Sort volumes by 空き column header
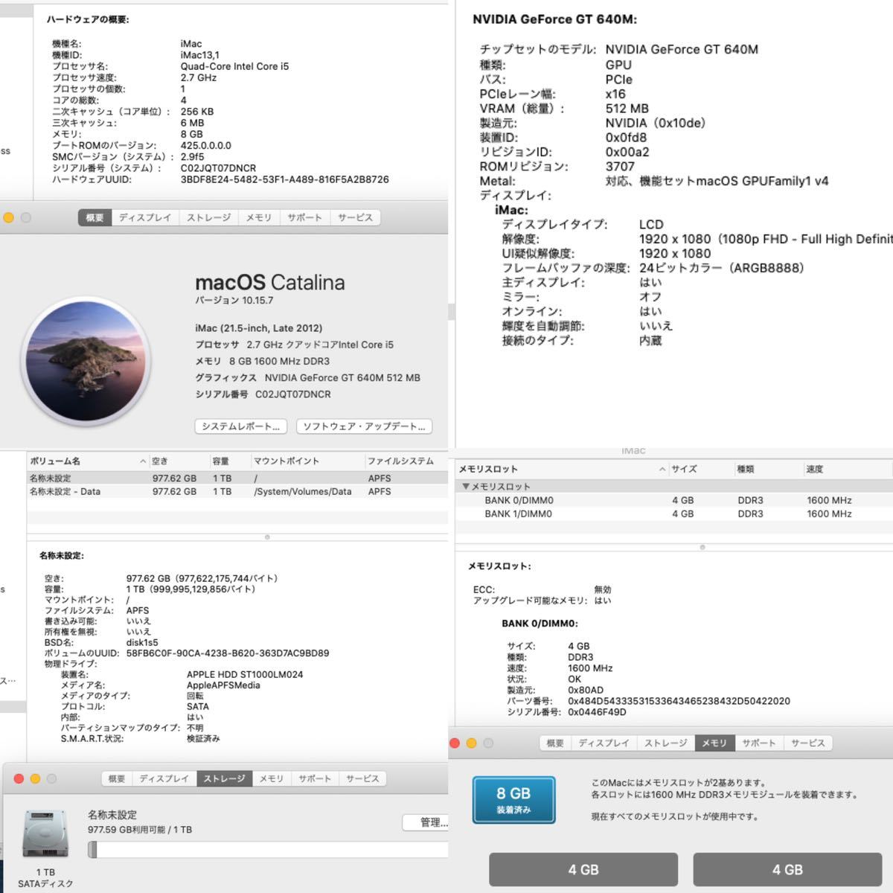The image size is (893, 893). click(179, 461)
